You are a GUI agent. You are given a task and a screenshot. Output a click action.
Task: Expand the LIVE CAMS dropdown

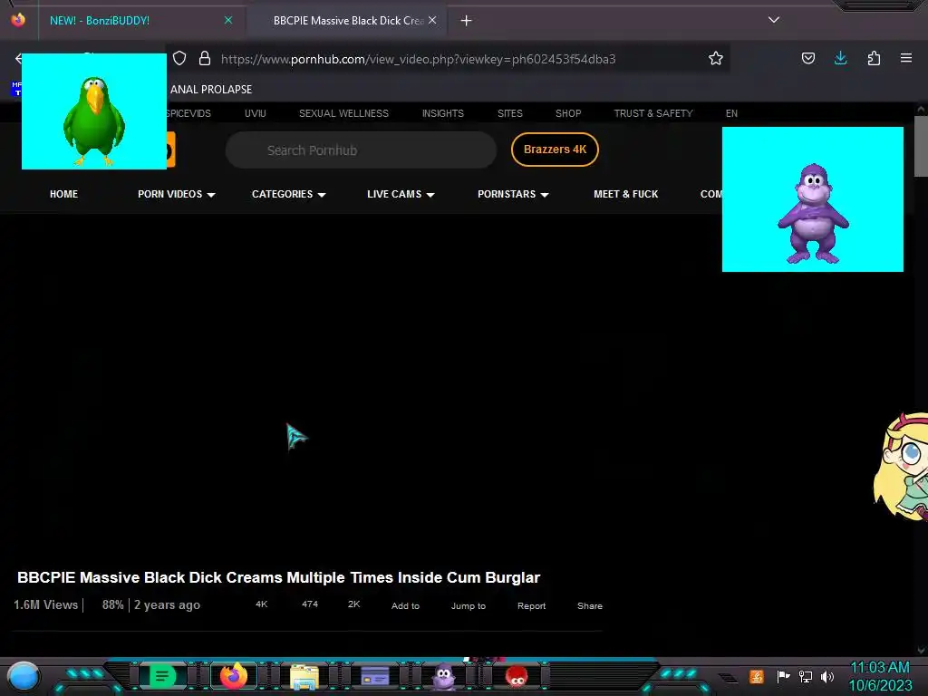point(401,194)
